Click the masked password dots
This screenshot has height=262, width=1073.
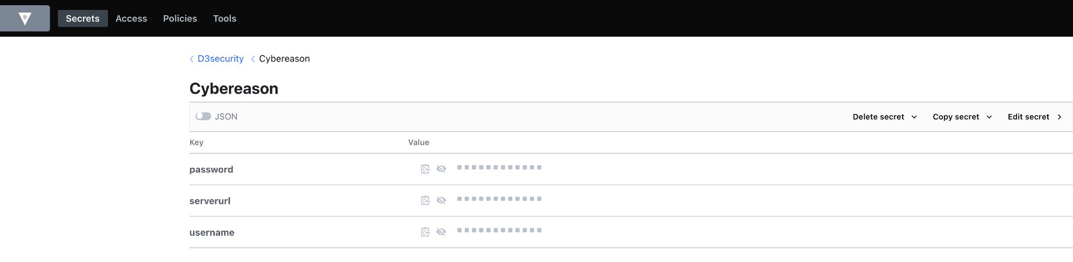[x=499, y=167]
